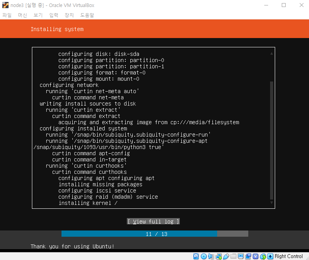The width and height of the screenshot is (309, 260).
Task: Maximize the VirtualBox window
Action: [284, 5]
